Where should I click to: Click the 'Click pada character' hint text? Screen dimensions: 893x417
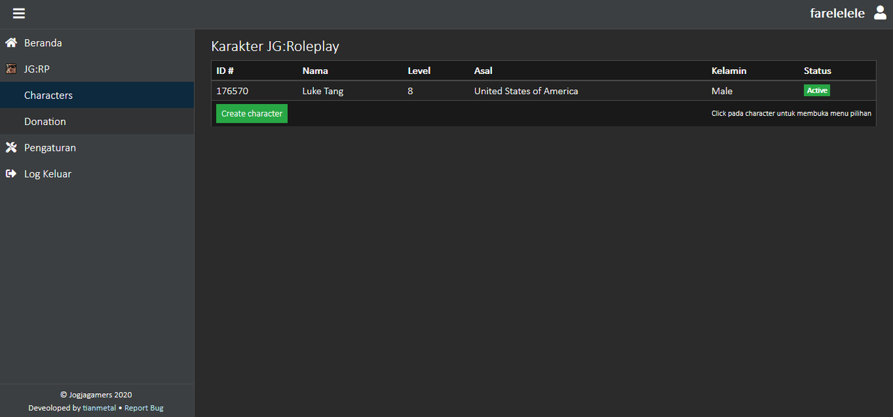[x=791, y=113]
